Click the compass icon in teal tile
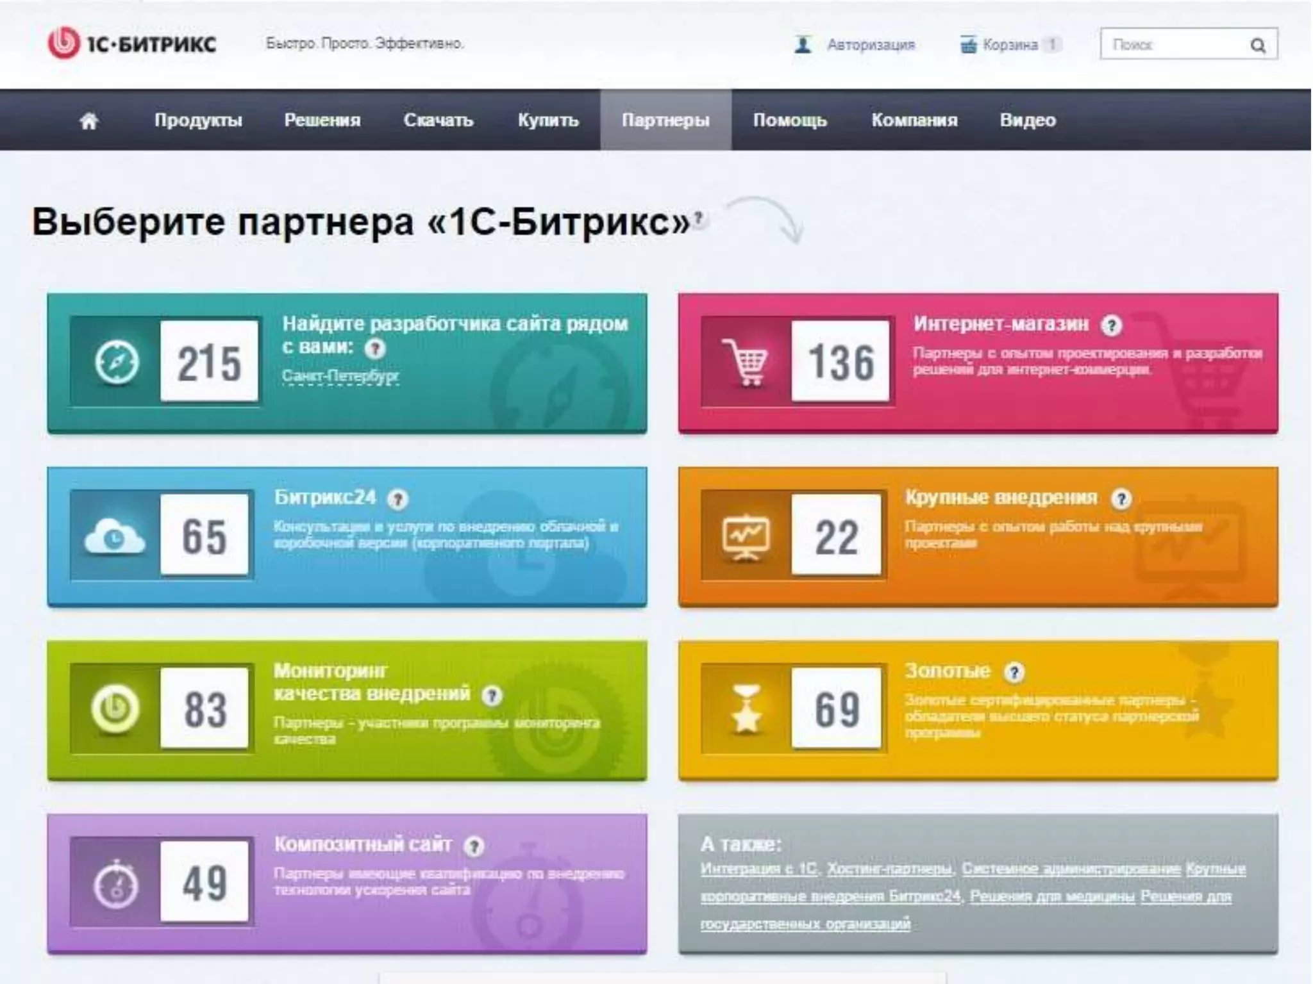Screen dimensions: 1313x984 coord(116,363)
